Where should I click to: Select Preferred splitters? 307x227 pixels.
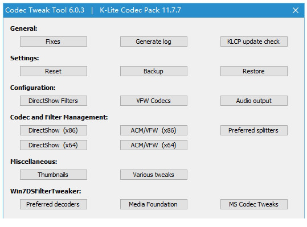click(254, 130)
